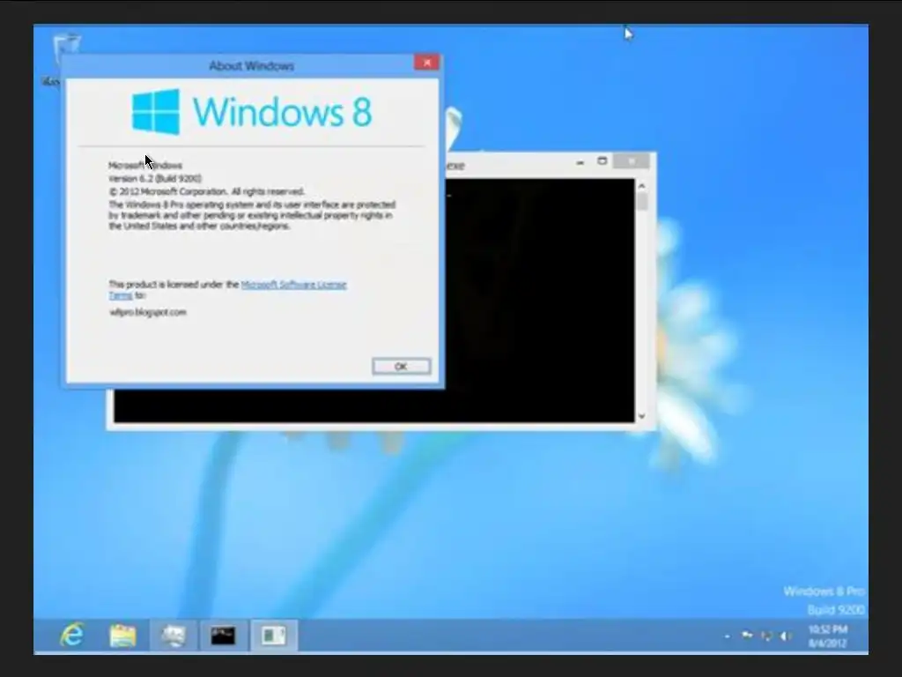Open File Explorer from the taskbar
This screenshot has height=677, width=902.
click(122, 636)
